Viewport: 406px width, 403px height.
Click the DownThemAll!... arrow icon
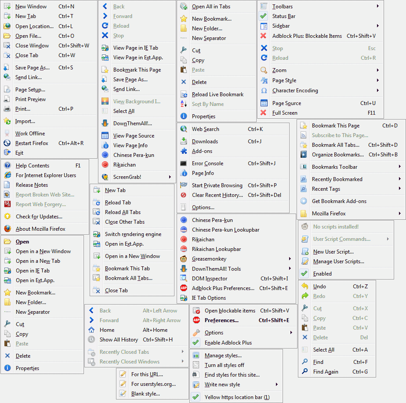click(105, 123)
